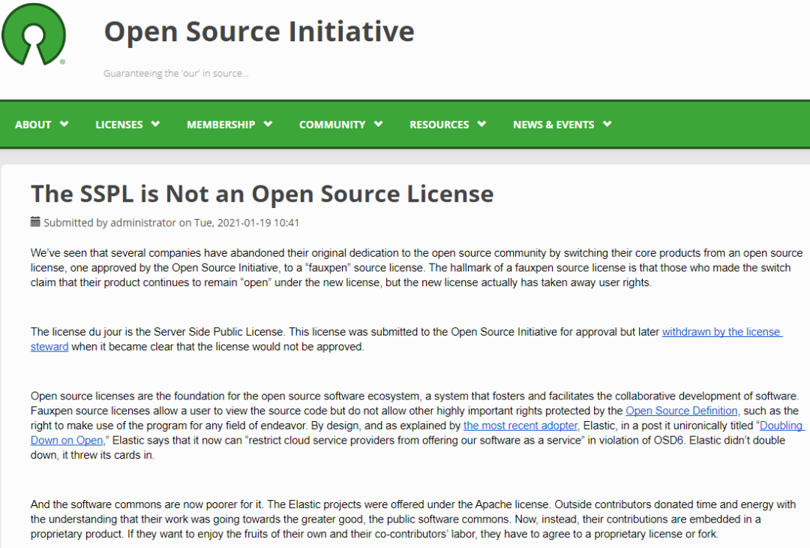The width and height of the screenshot is (810, 548).
Task: Visit 'the most recent adopter' link
Action: (520, 426)
